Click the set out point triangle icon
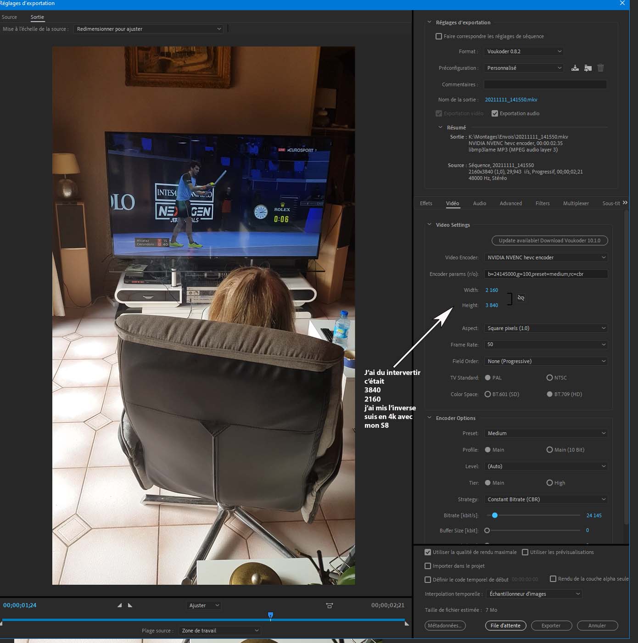The height and width of the screenshot is (643, 638). pyautogui.click(x=130, y=605)
